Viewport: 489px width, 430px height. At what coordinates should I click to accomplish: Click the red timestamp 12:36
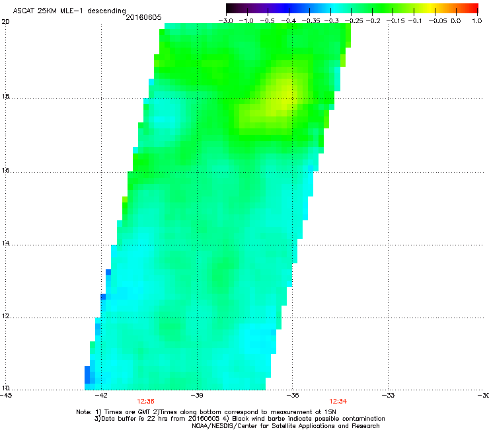click(145, 402)
